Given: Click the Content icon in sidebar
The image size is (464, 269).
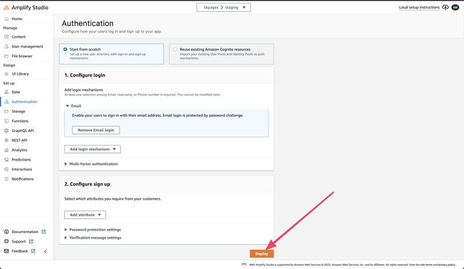Looking at the screenshot, I should [6, 37].
